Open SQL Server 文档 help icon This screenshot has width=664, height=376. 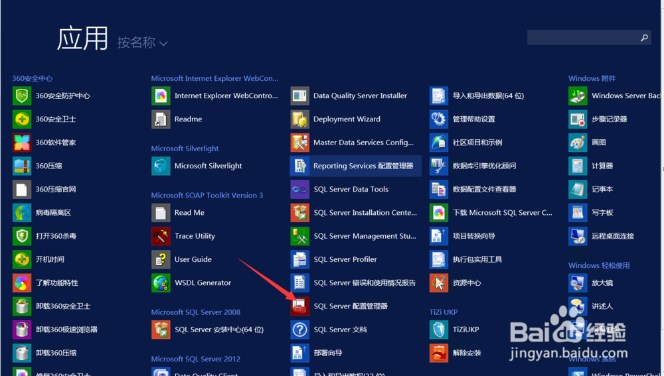(x=300, y=330)
